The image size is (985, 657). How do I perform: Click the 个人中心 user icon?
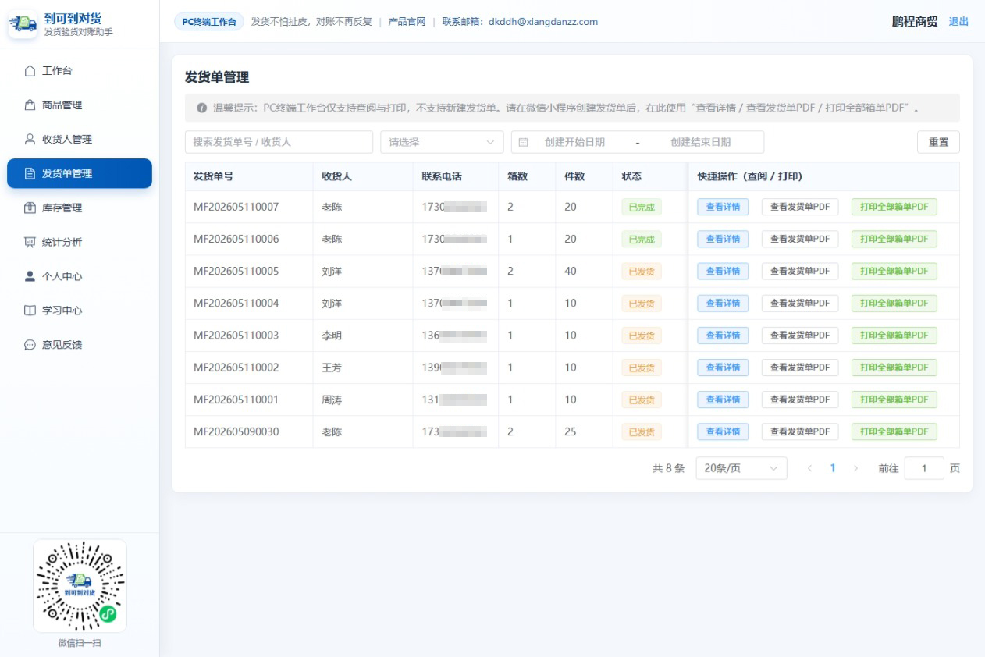click(x=30, y=276)
